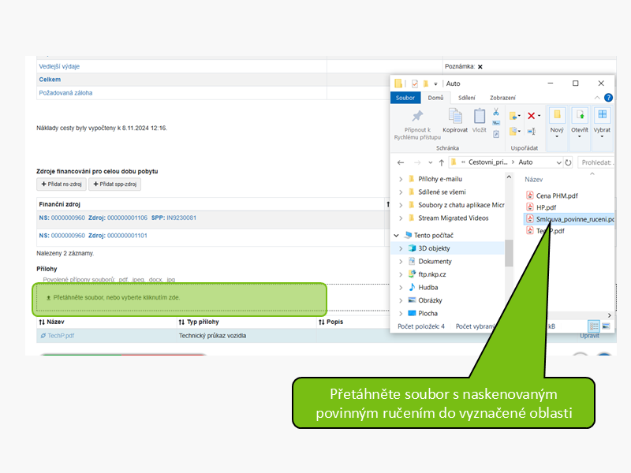Open the Sdílení ribbon tab

tap(466, 98)
